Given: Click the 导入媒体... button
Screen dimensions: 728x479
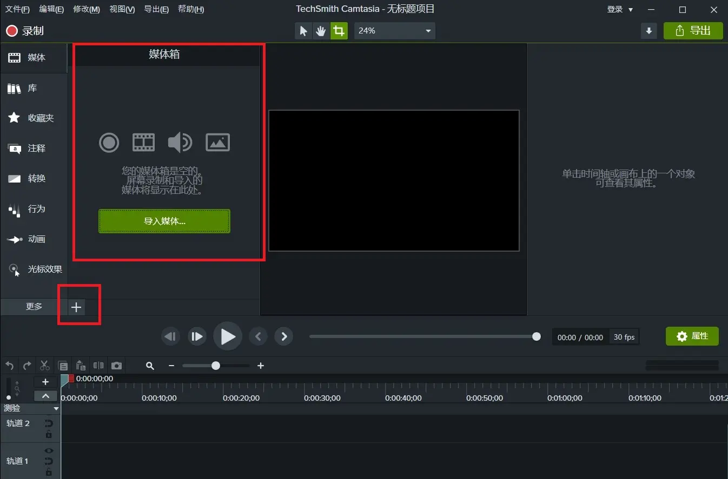Looking at the screenshot, I should pyautogui.click(x=164, y=221).
